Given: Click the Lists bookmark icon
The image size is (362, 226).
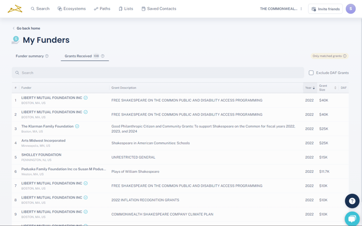Looking at the screenshot, I should coord(120,9).
